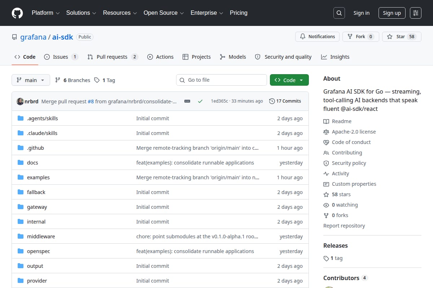Open appearance settings icon in header
433x288 pixels.
pos(416,13)
